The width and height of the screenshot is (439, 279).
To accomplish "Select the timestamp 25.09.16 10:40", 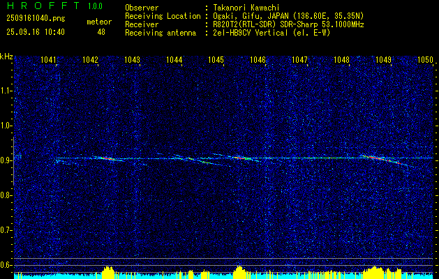I will coord(36,32).
